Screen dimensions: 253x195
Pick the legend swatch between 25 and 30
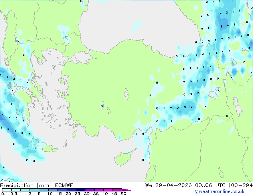pyautogui.click(x=81, y=190)
